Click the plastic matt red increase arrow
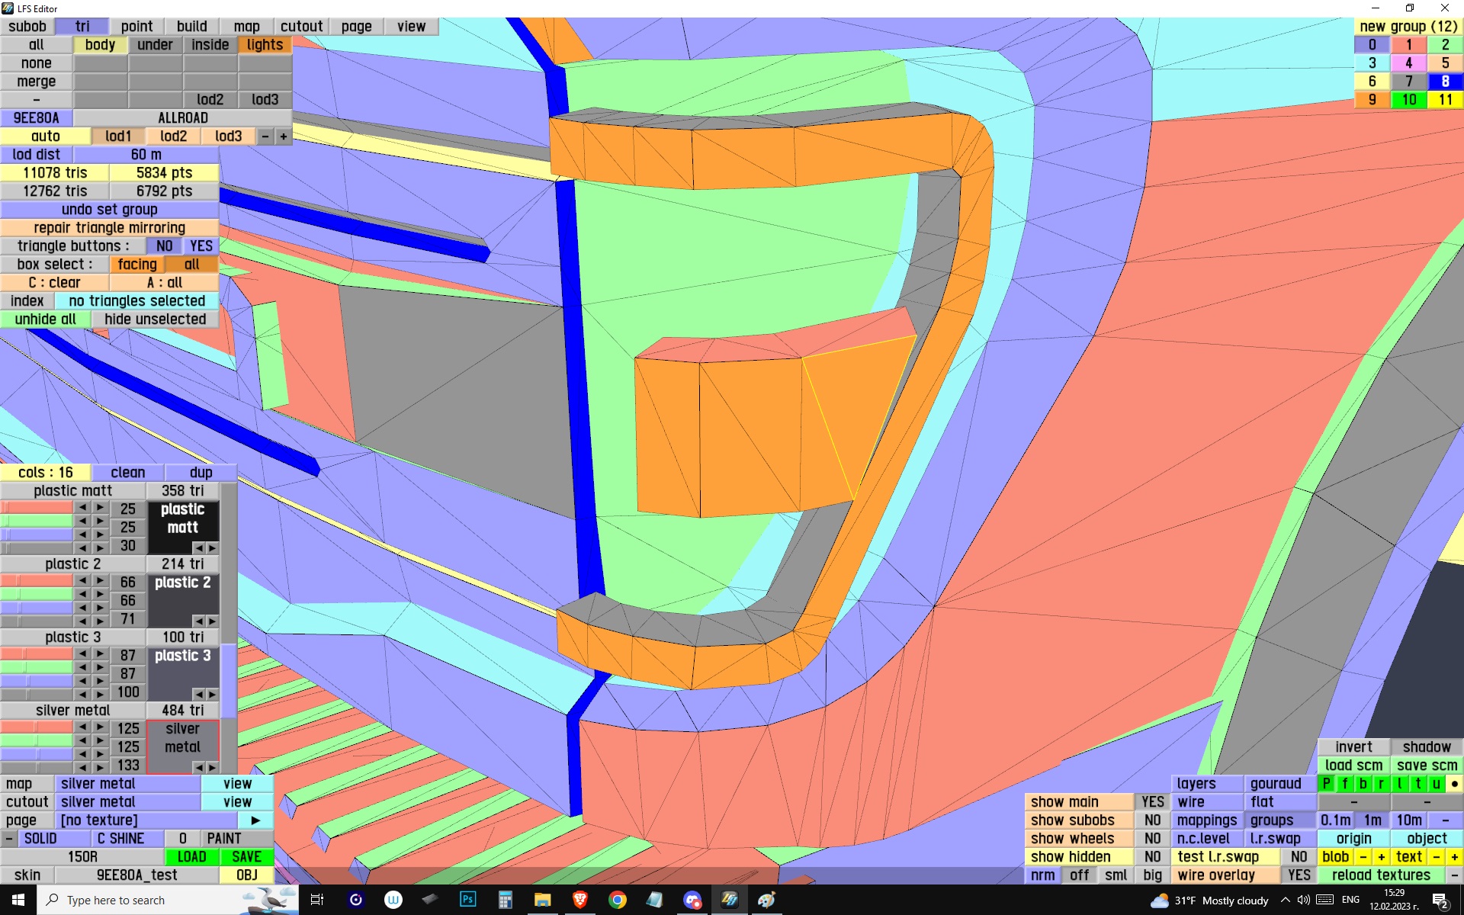The width and height of the screenshot is (1464, 915). pos(100,508)
